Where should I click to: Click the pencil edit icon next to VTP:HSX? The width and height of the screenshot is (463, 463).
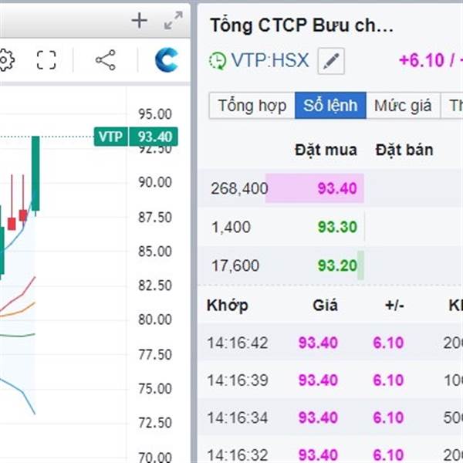point(331,61)
